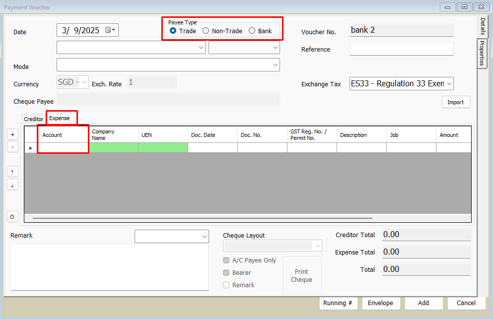Click the minus remove row button
The height and width of the screenshot is (319, 493).
coord(12,147)
